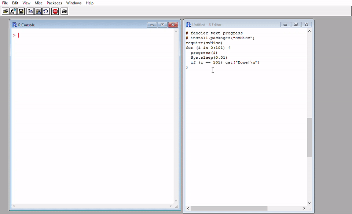Screen dimensions: 352x214
Task: Open the File menu
Action: click(x=5, y=3)
